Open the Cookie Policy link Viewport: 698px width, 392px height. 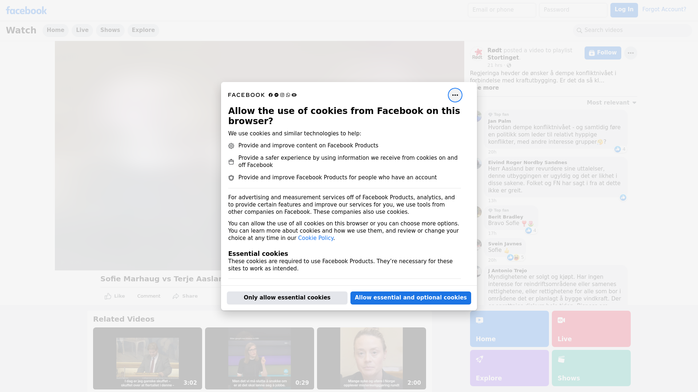pyautogui.click(x=316, y=238)
